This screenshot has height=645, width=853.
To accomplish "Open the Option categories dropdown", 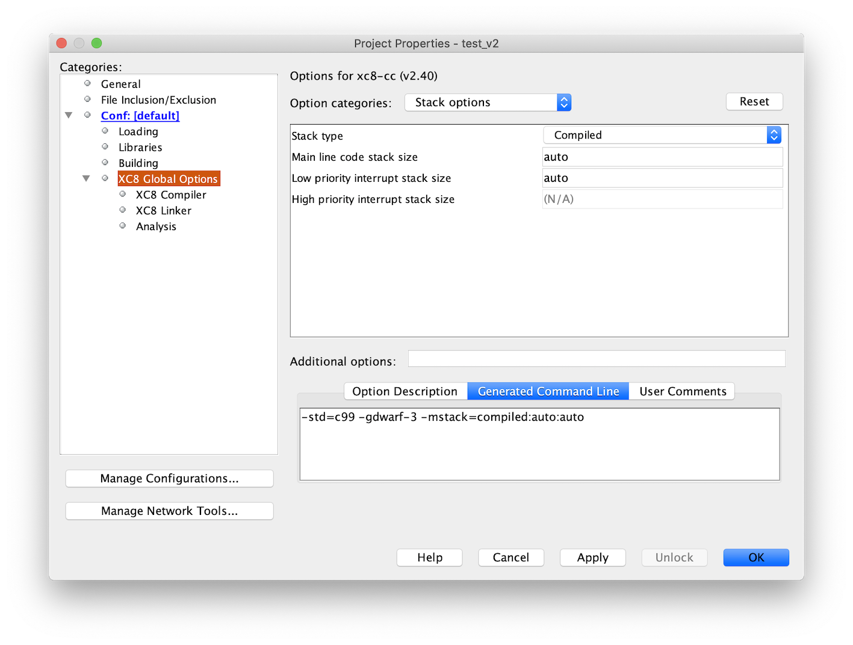I will [x=488, y=102].
